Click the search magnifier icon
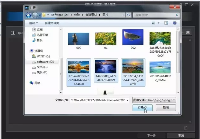 click(177, 15)
